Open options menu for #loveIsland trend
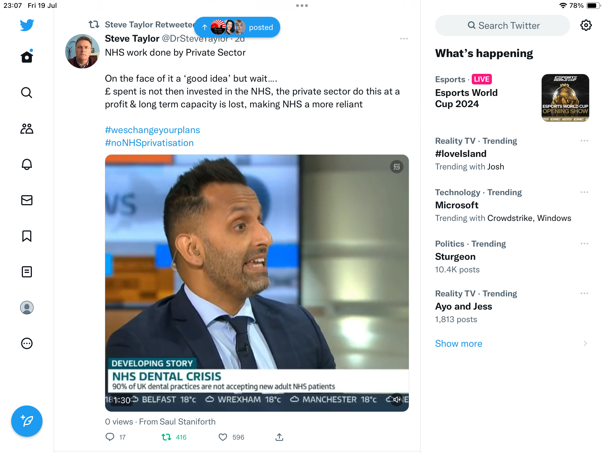 (584, 141)
